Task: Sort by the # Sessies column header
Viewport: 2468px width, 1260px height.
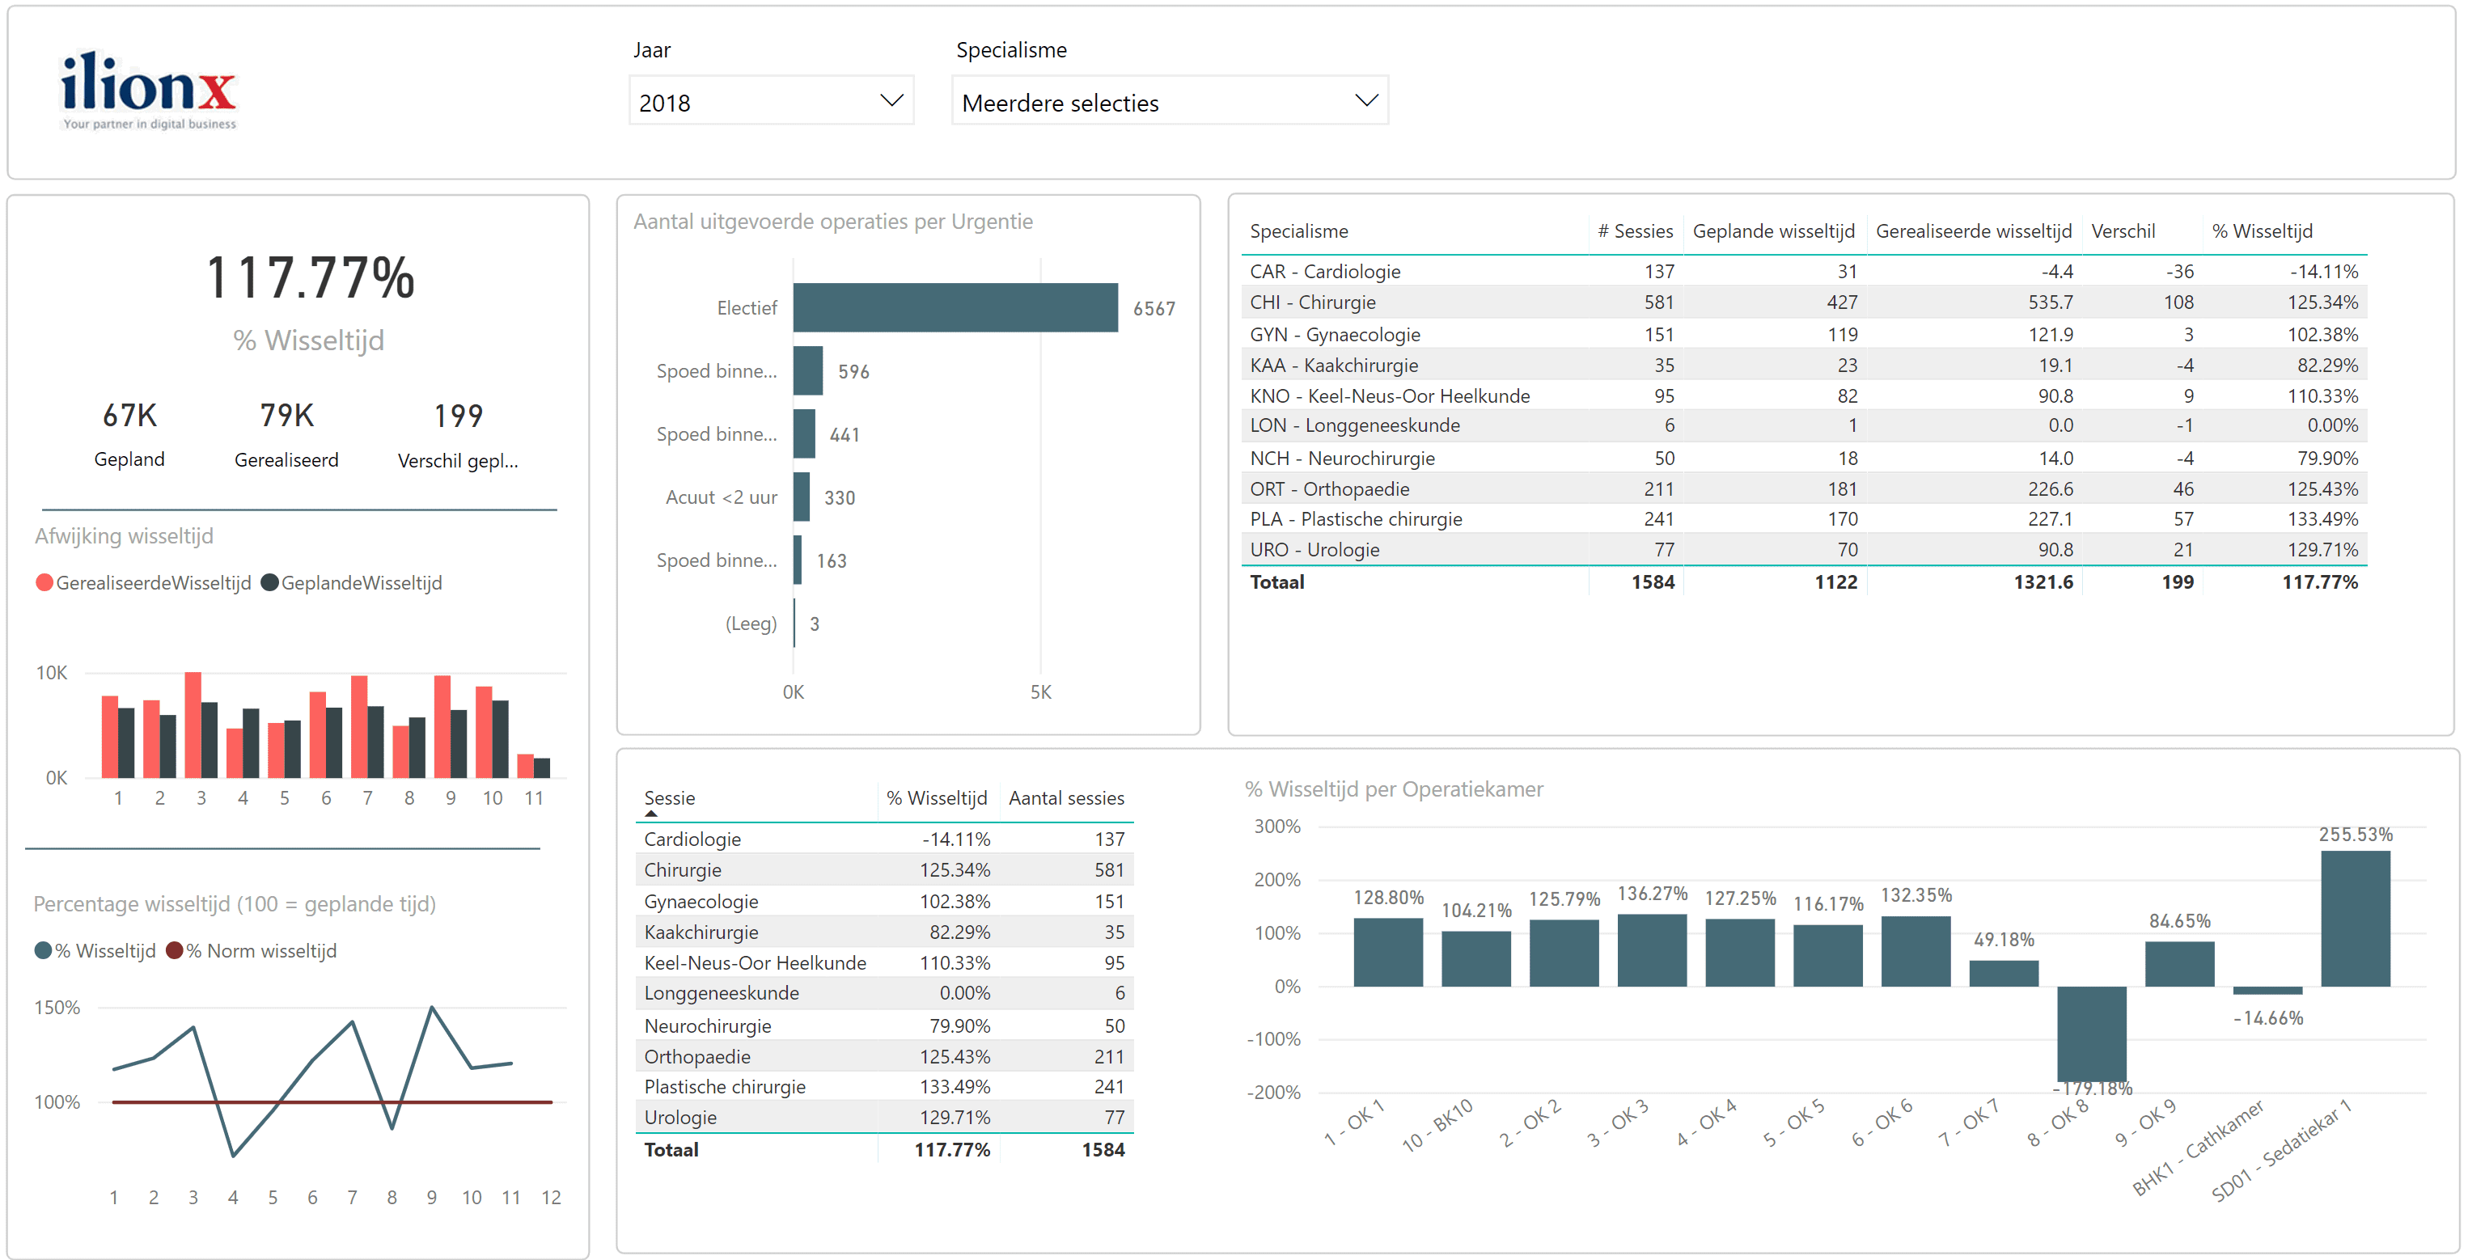Action: tap(1635, 231)
